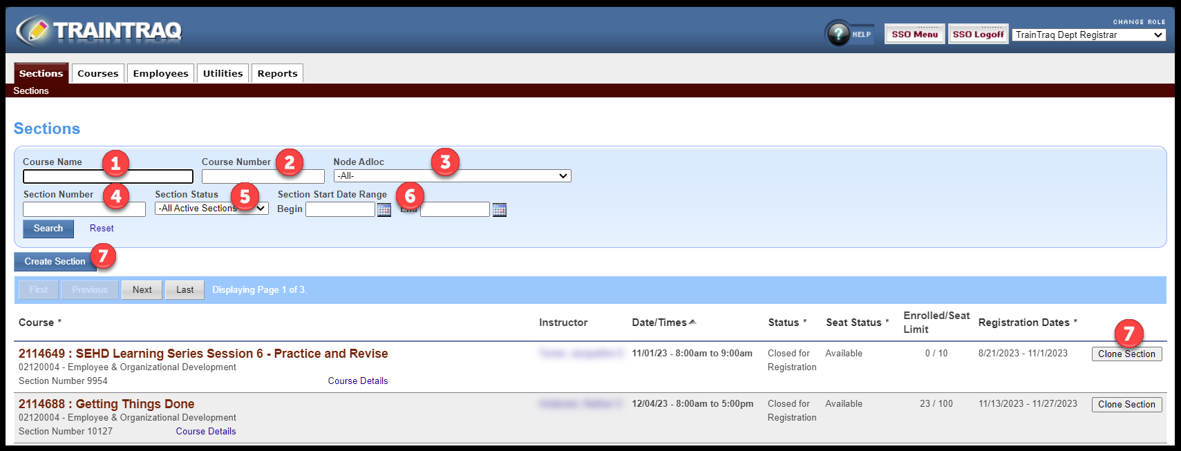Open the Begin date calendar picker

pyautogui.click(x=384, y=209)
